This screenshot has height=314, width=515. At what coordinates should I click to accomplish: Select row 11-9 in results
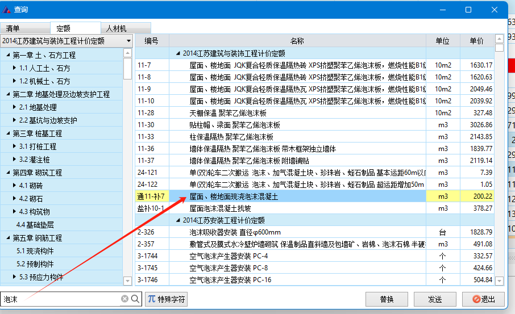pyautogui.click(x=315, y=89)
